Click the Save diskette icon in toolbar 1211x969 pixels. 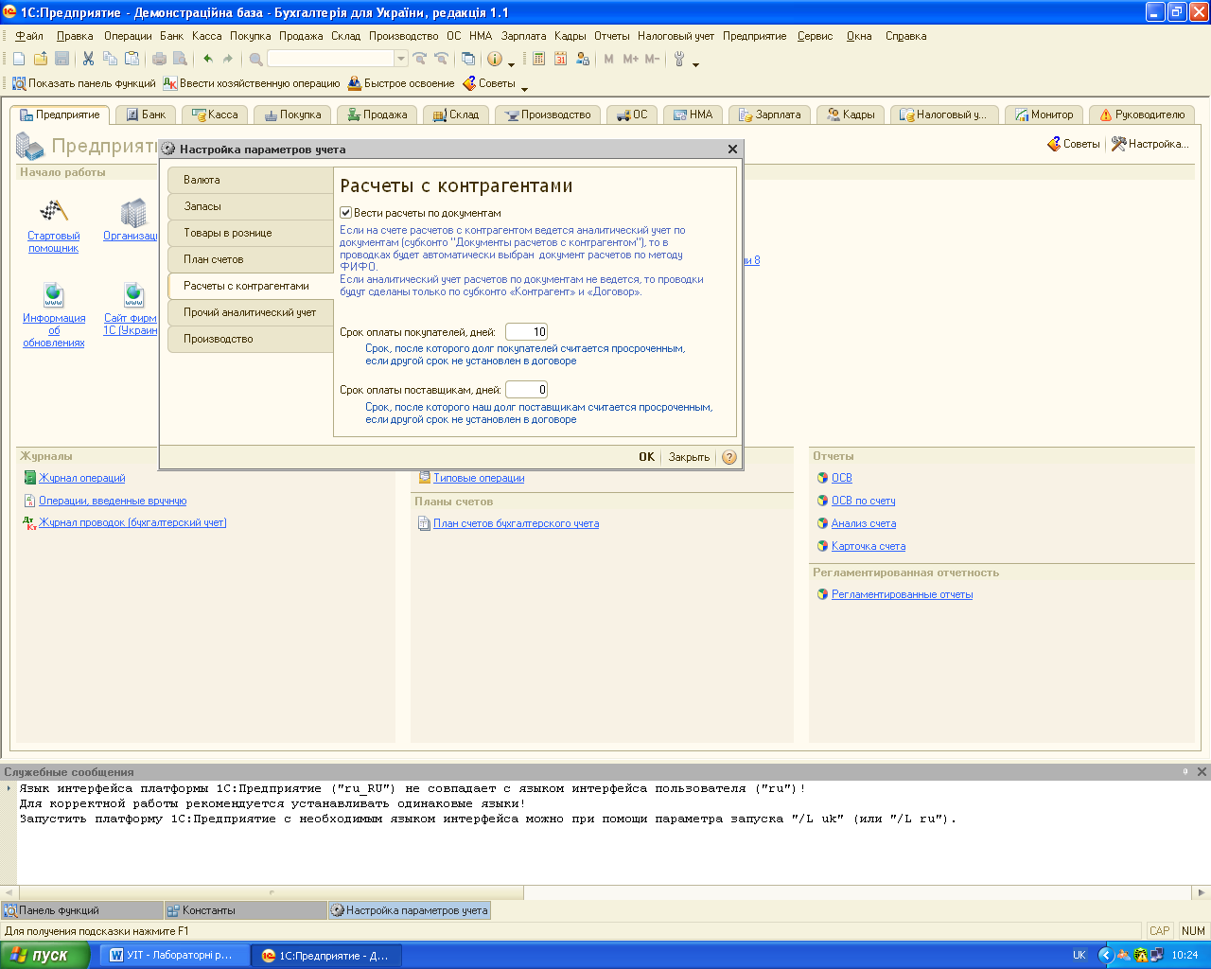[62, 59]
